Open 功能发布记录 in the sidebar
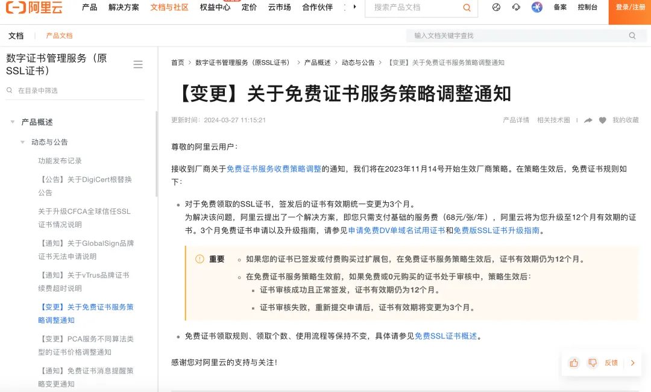 [x=60, y=161]
